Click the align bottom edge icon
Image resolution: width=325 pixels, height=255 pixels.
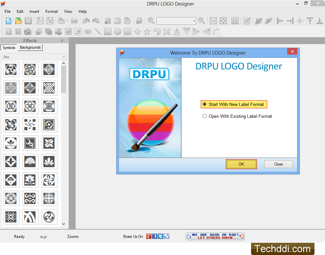click(x=320, y=21)
